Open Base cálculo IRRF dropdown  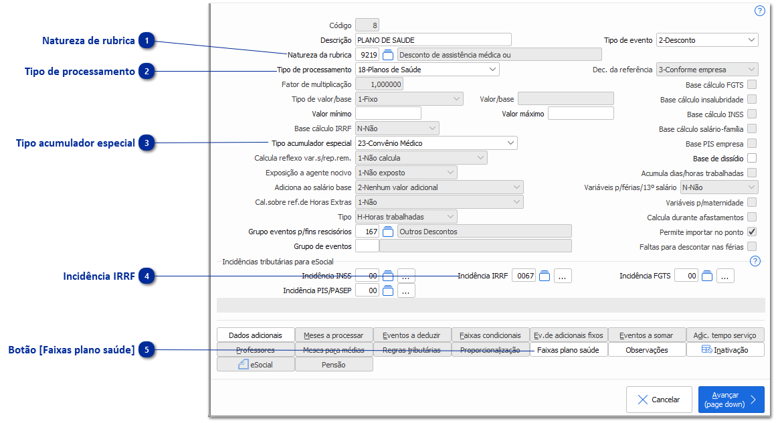pyautogui.click(x=397, y=129)
